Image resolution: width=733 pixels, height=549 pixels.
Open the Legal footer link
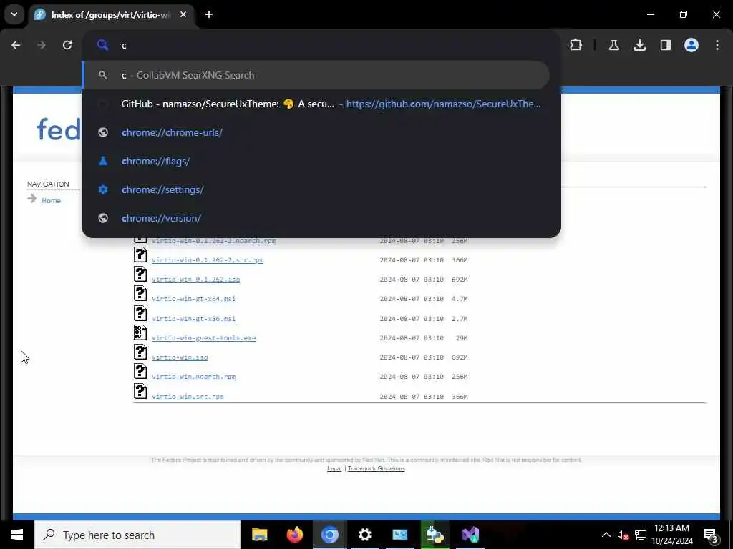[x=334, y=468]
